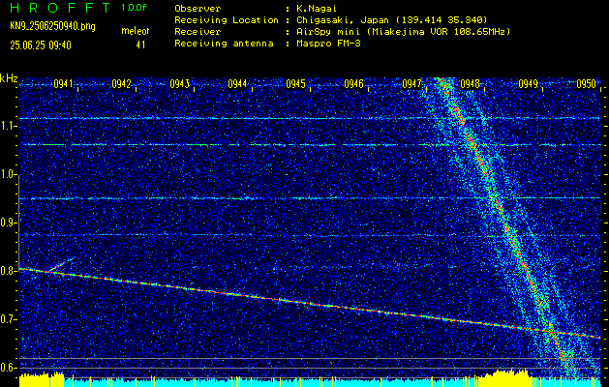Click the 0945 time marker

295,84
